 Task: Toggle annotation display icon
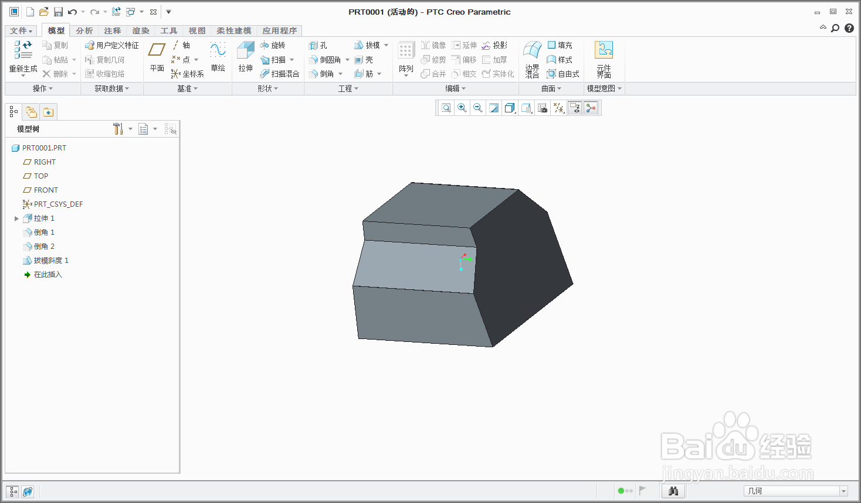575,108
